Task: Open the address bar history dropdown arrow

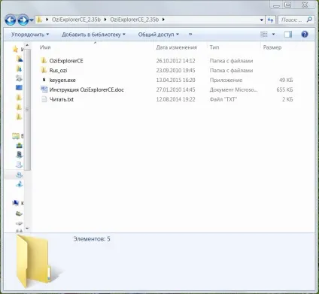Action: 262,20
